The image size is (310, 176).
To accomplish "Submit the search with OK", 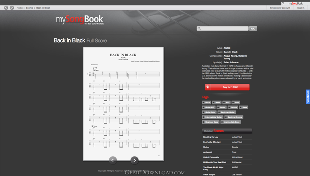I will pyautogui.click(x=253, y=29).
